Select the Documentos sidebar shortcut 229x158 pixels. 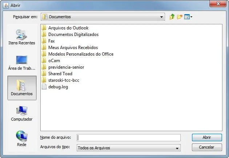(22, 88)
